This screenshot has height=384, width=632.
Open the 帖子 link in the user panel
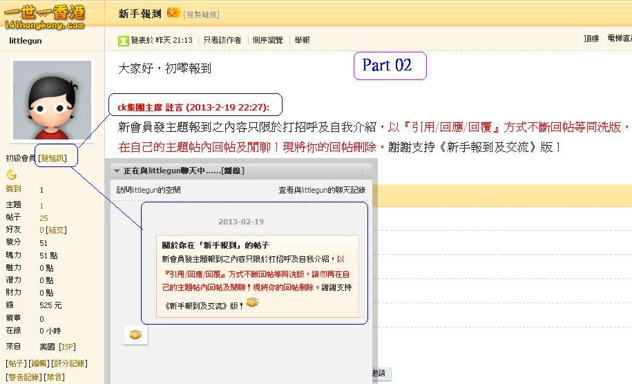(16, 363)
